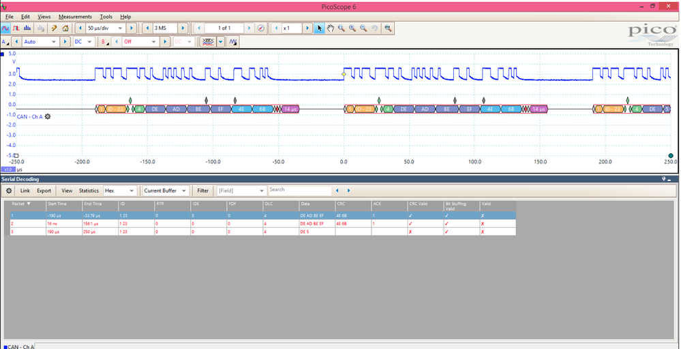The image size is (681, 349).
Task: Select the arrow pointer tool
Action: [319, 28]
